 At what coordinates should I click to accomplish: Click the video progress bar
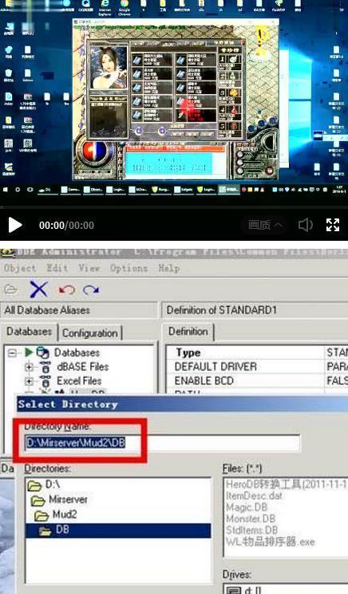point(174,207)
